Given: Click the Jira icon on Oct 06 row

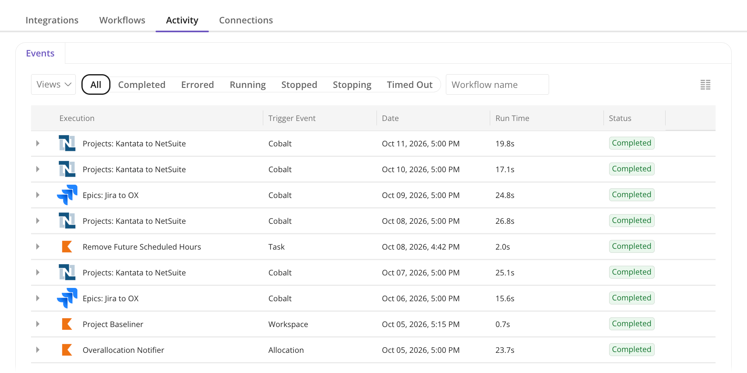Looking at the screenshot, I should pyautogui.click(x=67, y=298).
